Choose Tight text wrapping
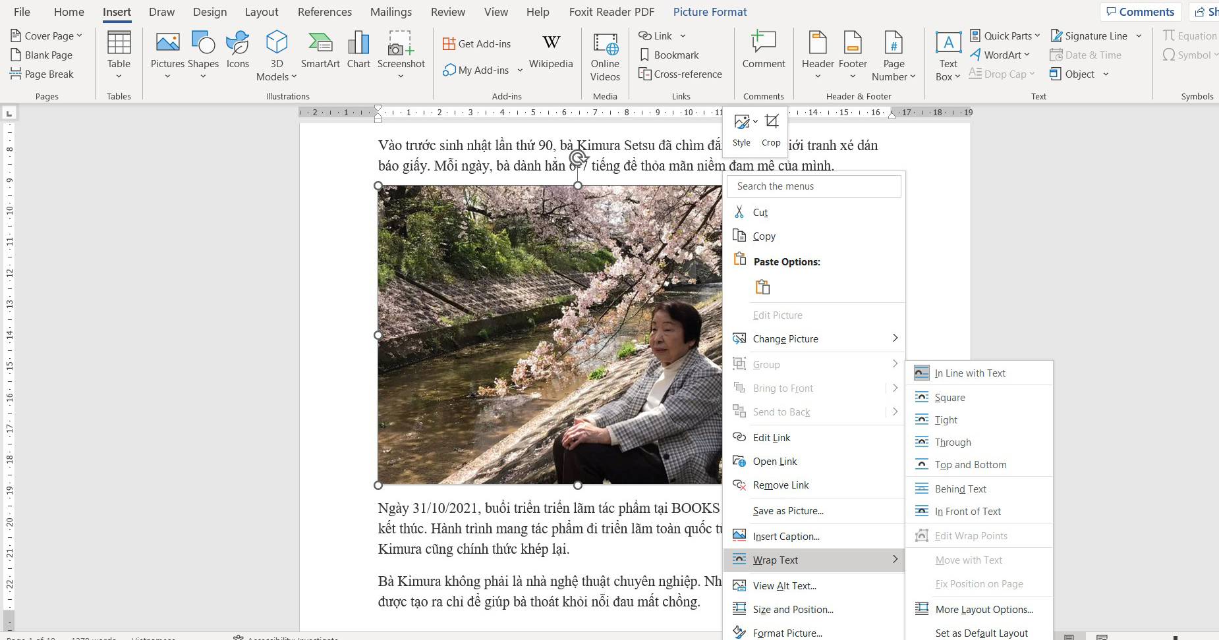Screen dimensions: 1219x640 click(980, 419)
